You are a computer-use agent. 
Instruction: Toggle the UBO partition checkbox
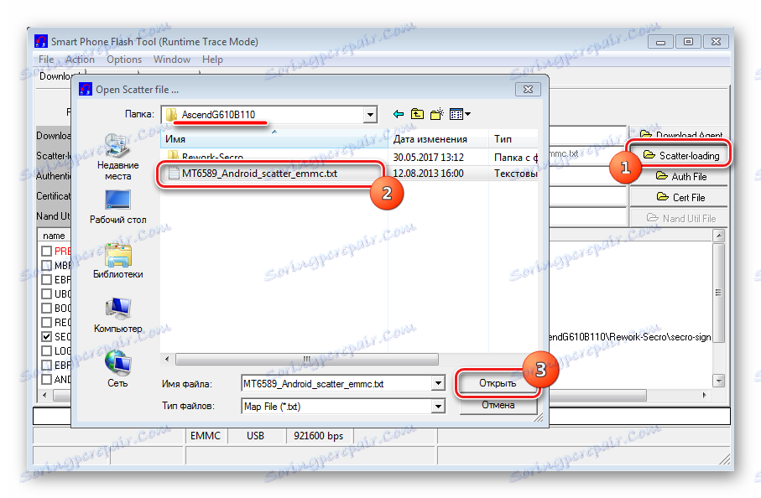pyautogui.click(x=47, y=293)
